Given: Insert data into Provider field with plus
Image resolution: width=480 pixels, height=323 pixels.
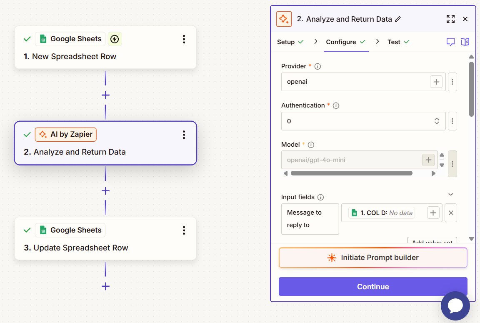Looking at the screenshot, I should (x=436, y=82).
